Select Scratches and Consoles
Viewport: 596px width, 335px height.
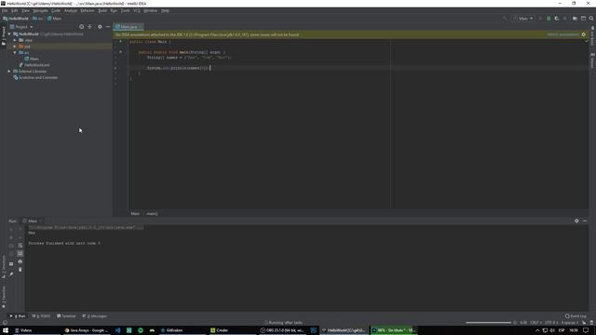35,77
